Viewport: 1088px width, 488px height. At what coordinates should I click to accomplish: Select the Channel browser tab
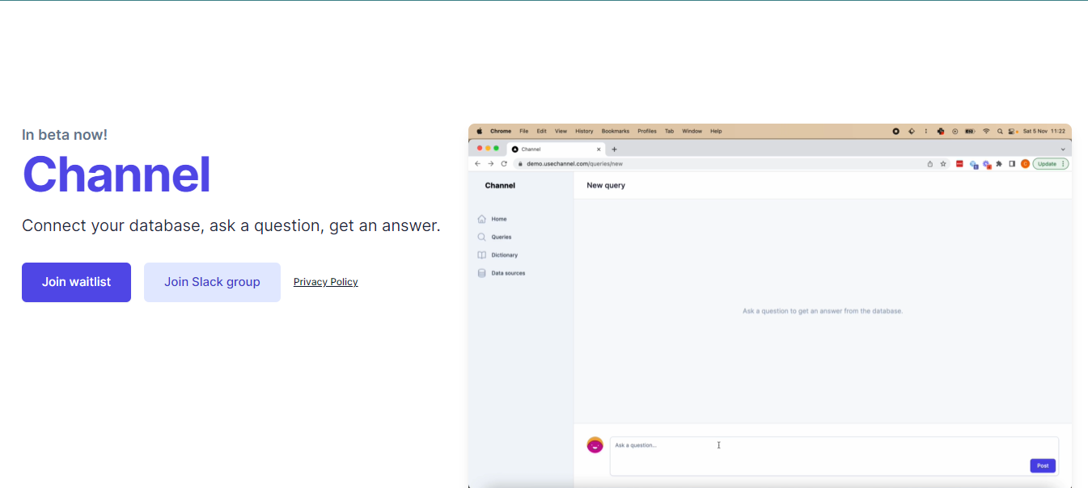557,149
